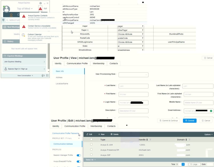
Task: Click the blue Commit button
Action: click(x=190, y=121)
